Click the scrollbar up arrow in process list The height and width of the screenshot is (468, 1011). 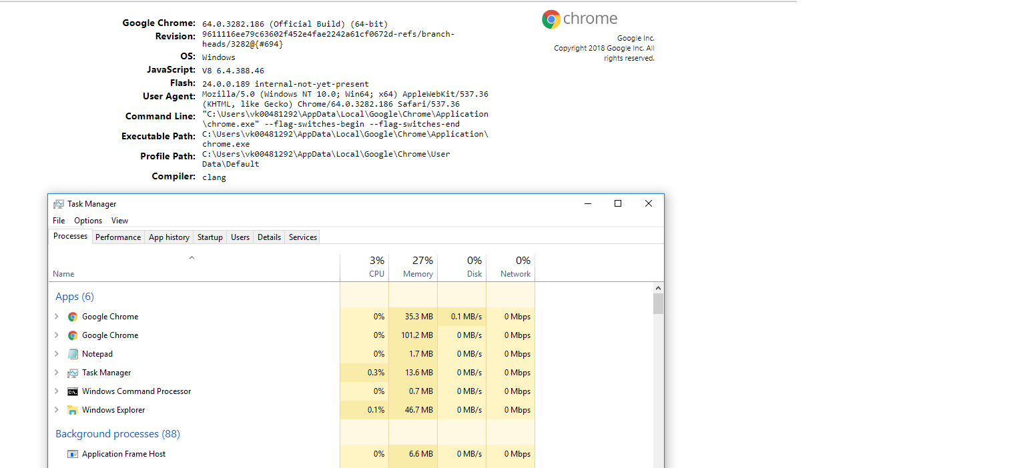point(658,288)
